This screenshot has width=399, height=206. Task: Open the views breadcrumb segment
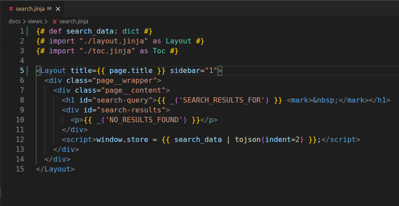click(35, 21)
